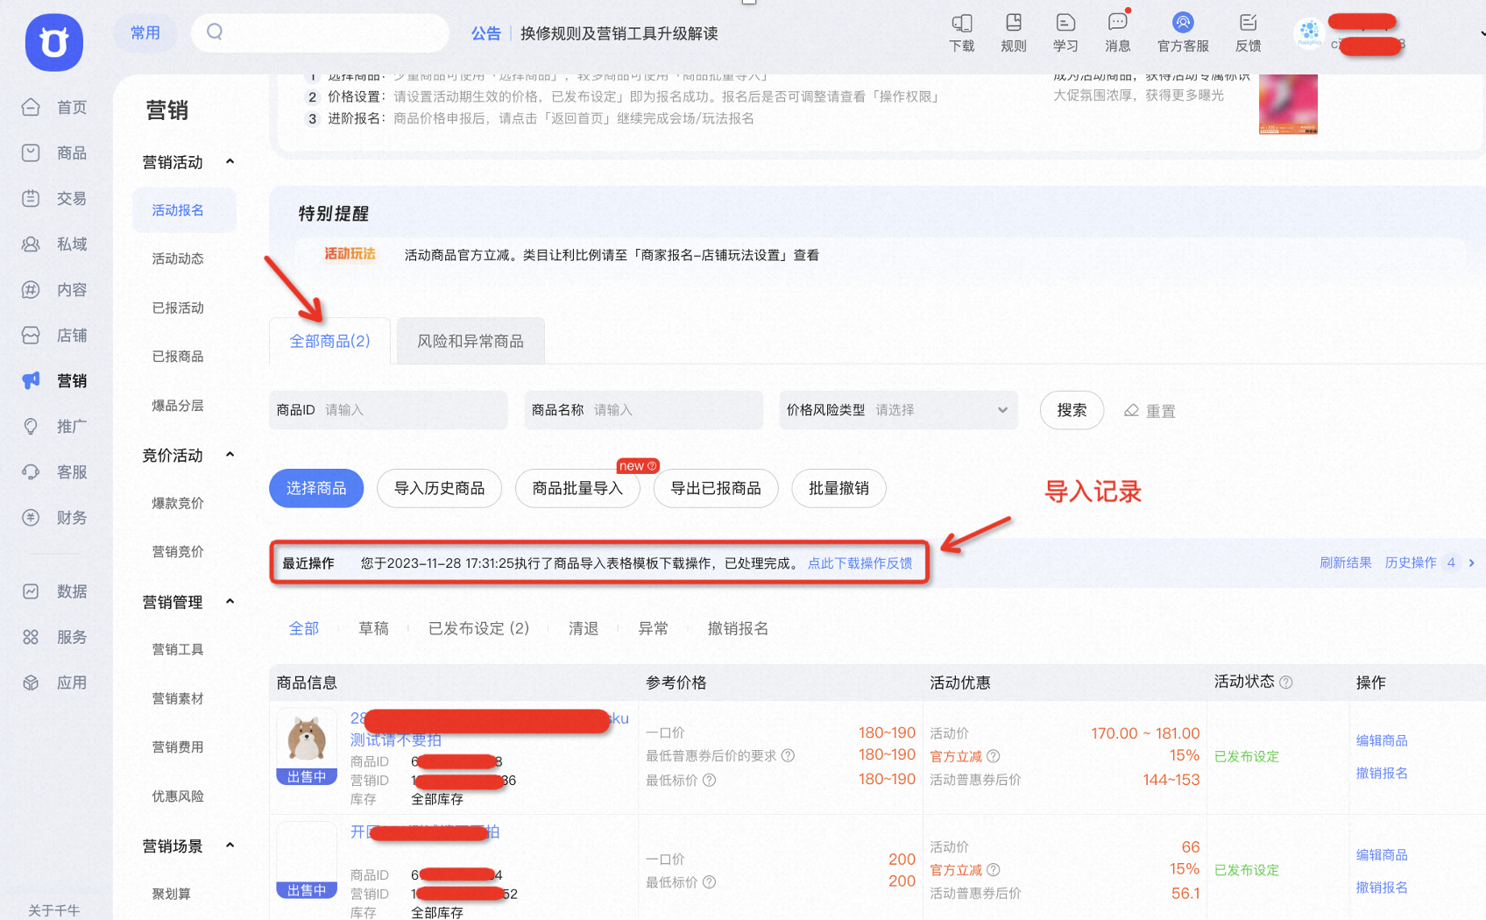
Task: Open 营销工具 in the side menu
Action: click(x=178, y=649)
